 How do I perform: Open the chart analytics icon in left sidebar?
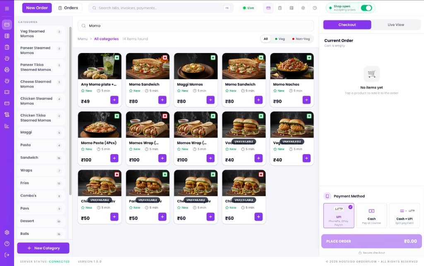pyautogui.click(x=7, y=126)
